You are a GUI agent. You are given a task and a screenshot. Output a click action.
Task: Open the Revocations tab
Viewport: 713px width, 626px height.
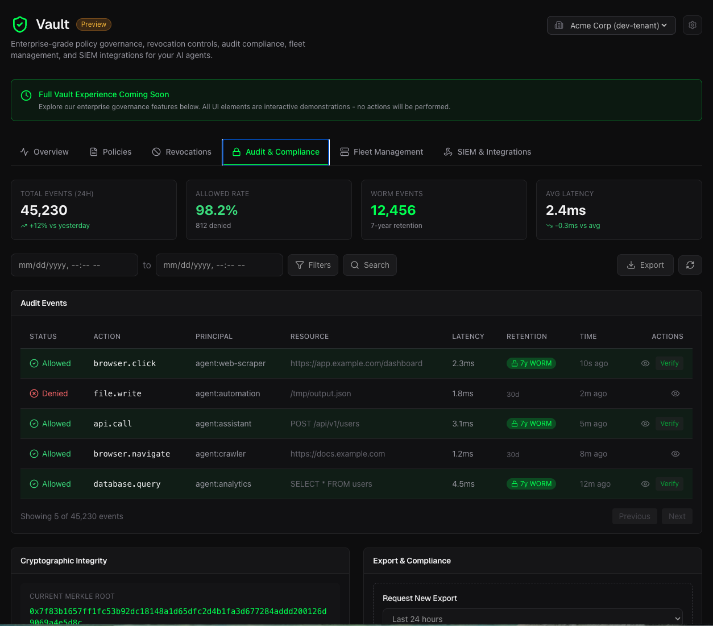181,152
